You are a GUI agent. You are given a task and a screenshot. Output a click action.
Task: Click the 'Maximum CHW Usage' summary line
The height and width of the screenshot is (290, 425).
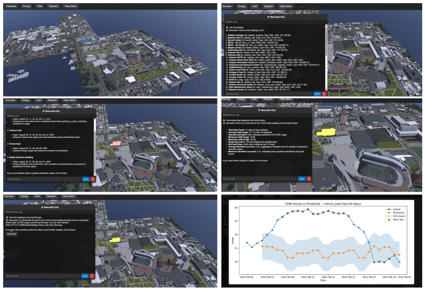tap(242, 139)
